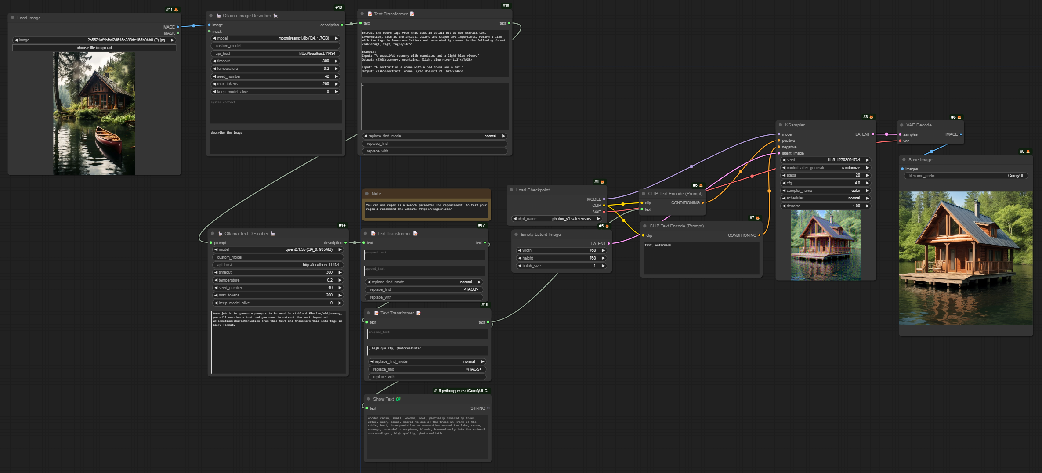Open the Load Image image file selector

click(94, 40)
